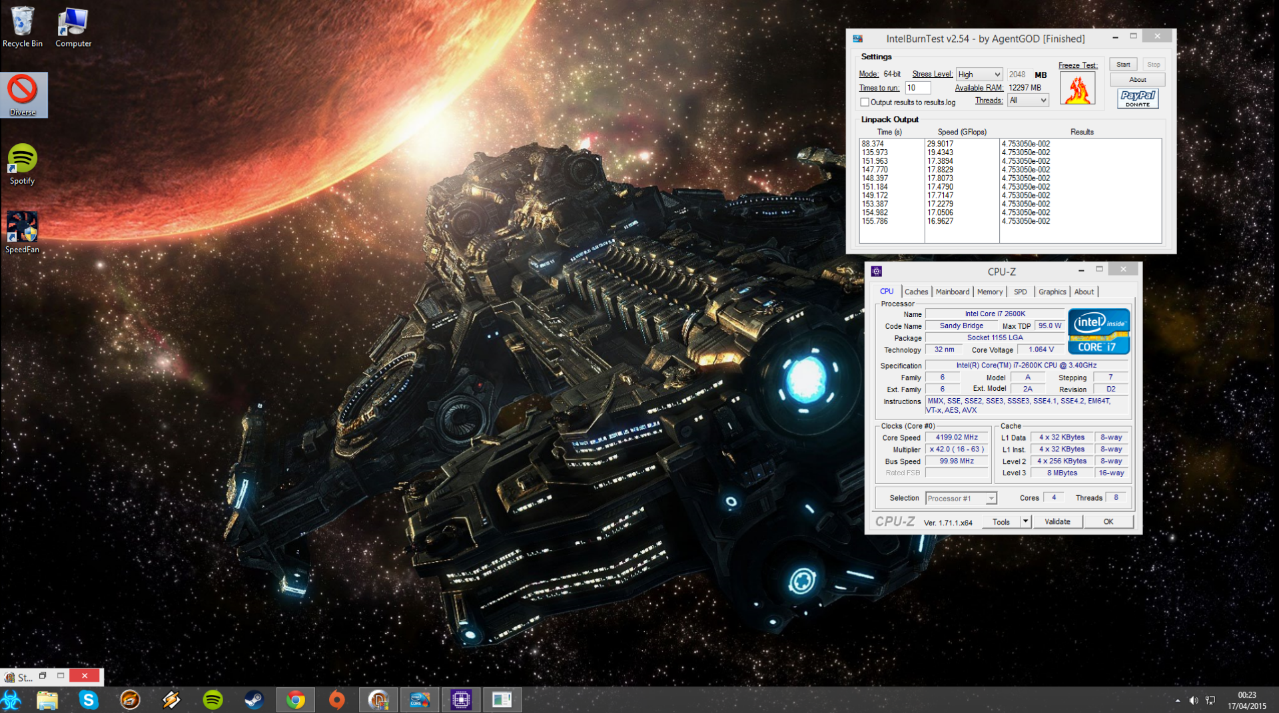The height and width of the screenshot is (713, 1279).
Task: Select the 29.9017 GFlops speed entry
Action: [940, 144]
